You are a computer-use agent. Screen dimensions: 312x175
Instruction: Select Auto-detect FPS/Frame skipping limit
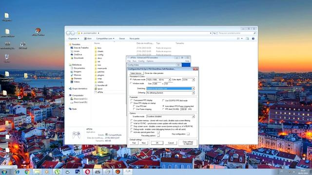coord(163,106)
